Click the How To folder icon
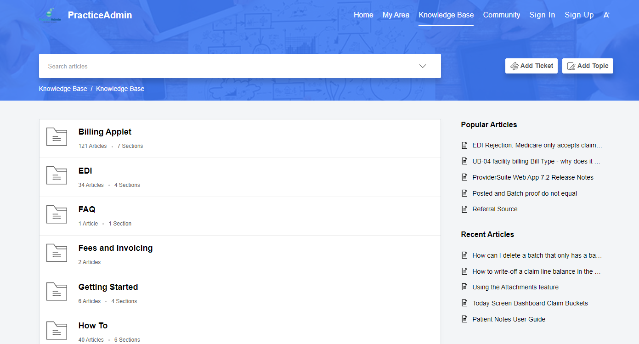 57,331
